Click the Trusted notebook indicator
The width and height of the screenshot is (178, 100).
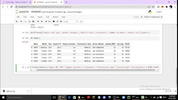136,17
